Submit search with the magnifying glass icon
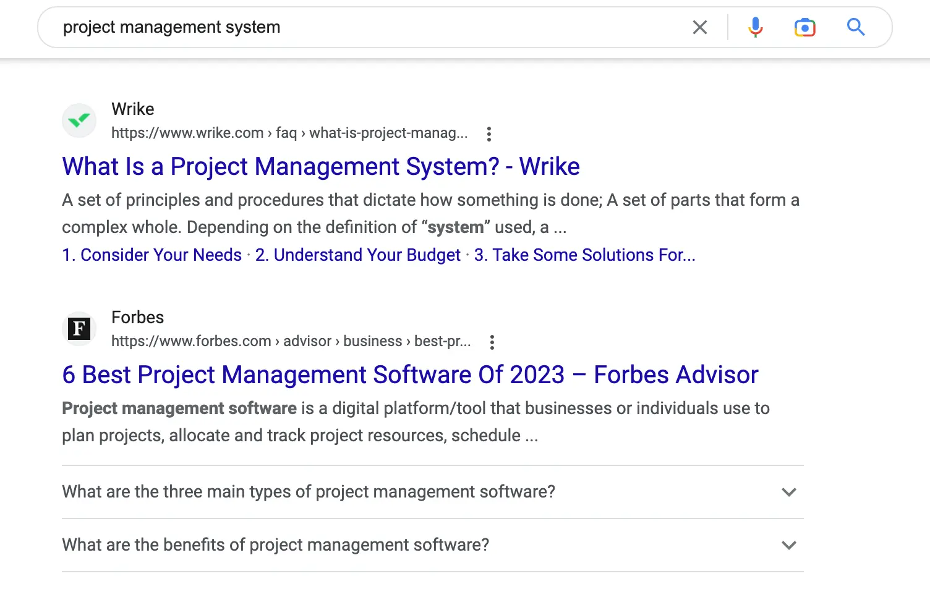 [856, 27]
